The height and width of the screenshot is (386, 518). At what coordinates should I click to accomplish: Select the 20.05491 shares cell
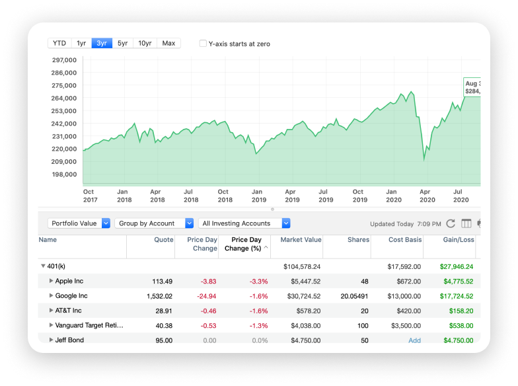pyautogui.click(x=354, y=296)
